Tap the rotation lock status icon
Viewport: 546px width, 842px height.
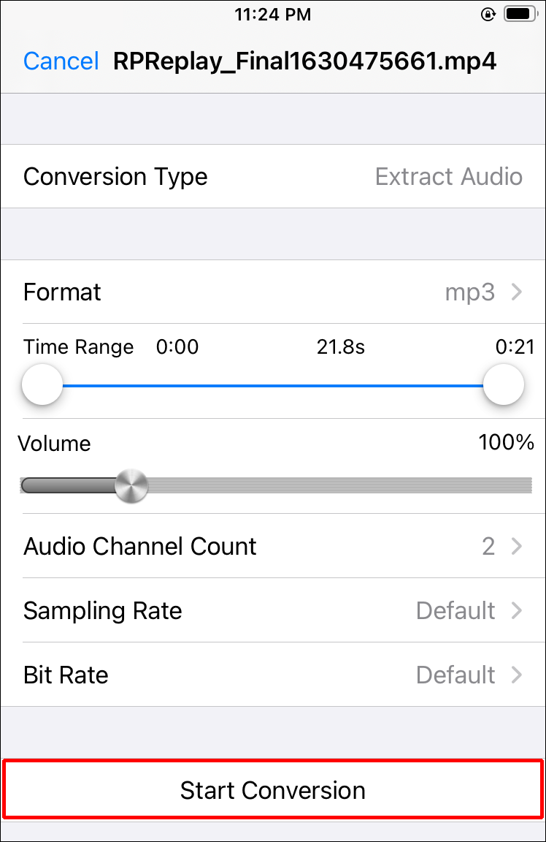click(488, 14)
